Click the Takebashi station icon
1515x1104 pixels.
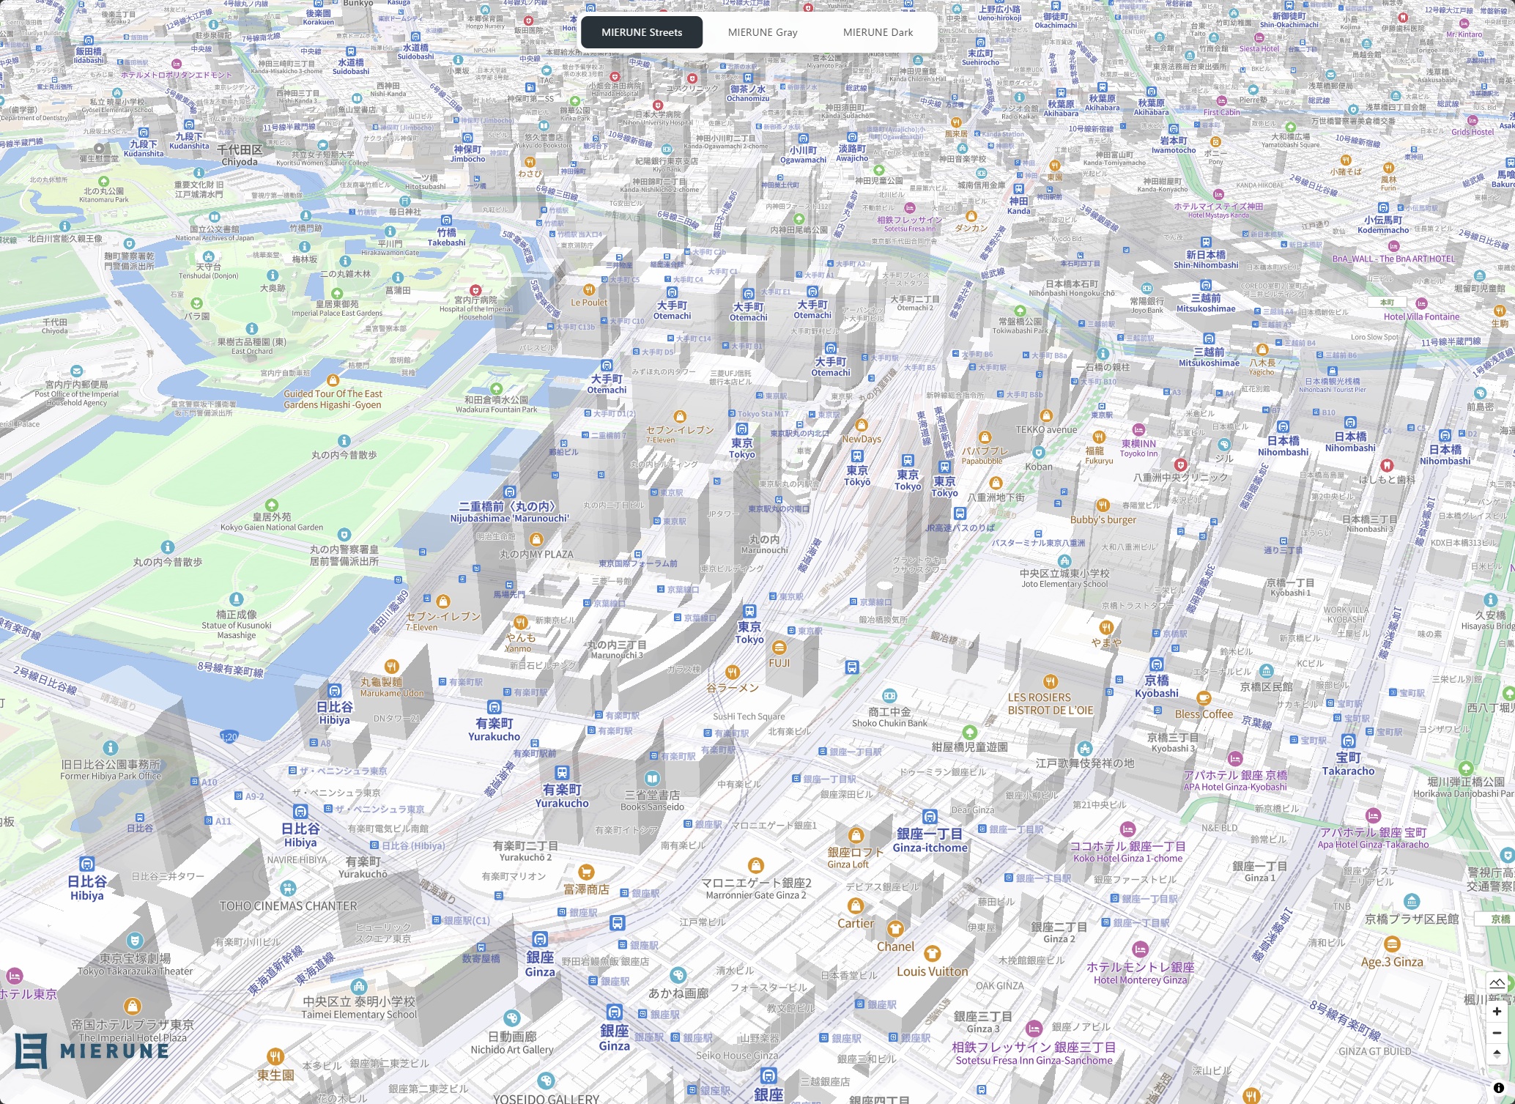click(x=446, y=220)
